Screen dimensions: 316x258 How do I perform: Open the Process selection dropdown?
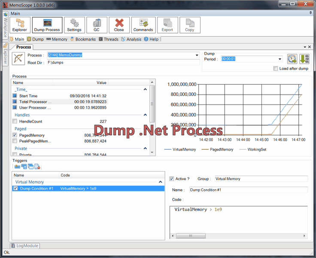[x=197, y=55]
